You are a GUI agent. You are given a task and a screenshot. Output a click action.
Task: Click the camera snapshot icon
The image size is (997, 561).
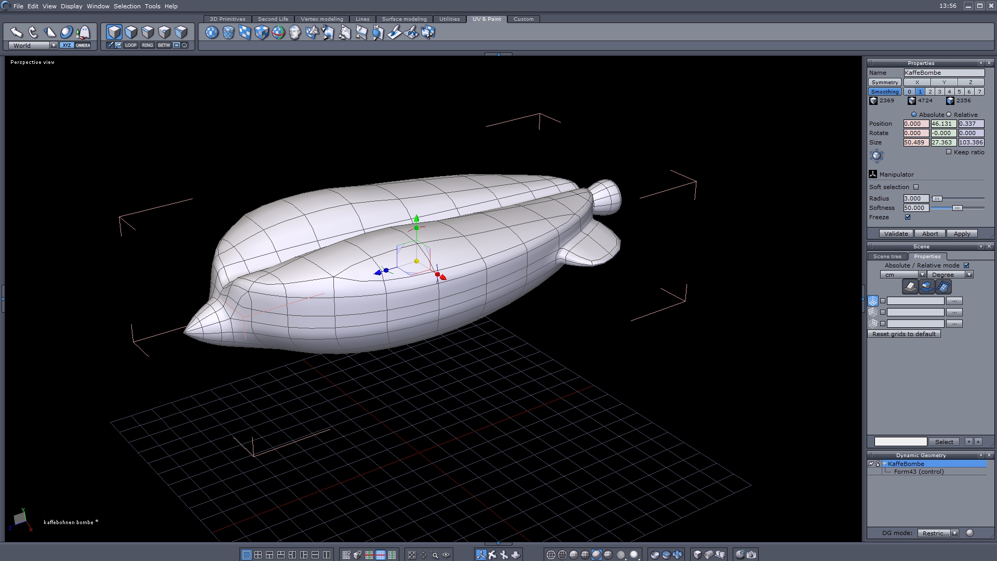(x=751, y=555)
